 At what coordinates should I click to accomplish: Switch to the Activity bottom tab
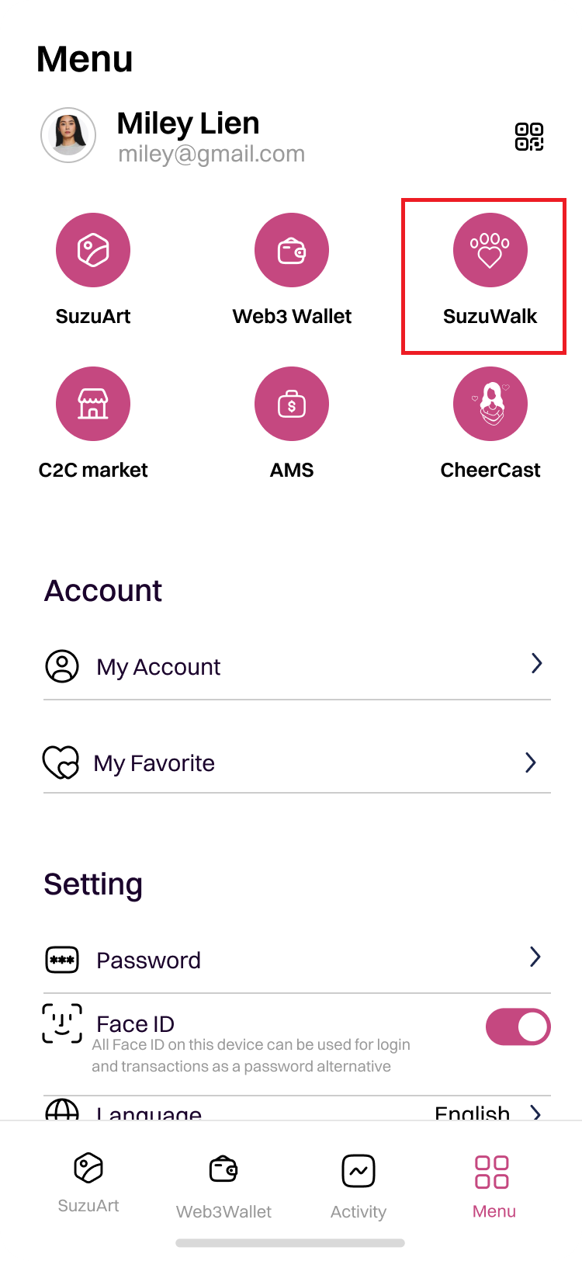click(359, 1185)
